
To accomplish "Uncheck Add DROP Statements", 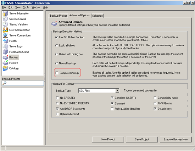I will pos(57,109).
